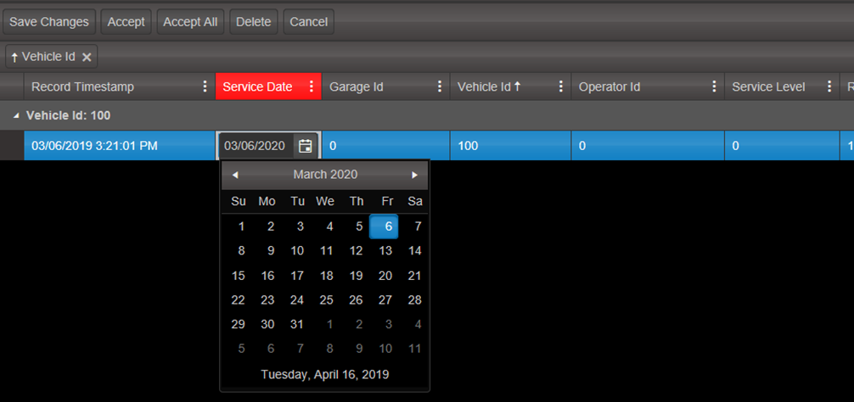Open Vehicle Id column menu dots

[x=561, y=87]
